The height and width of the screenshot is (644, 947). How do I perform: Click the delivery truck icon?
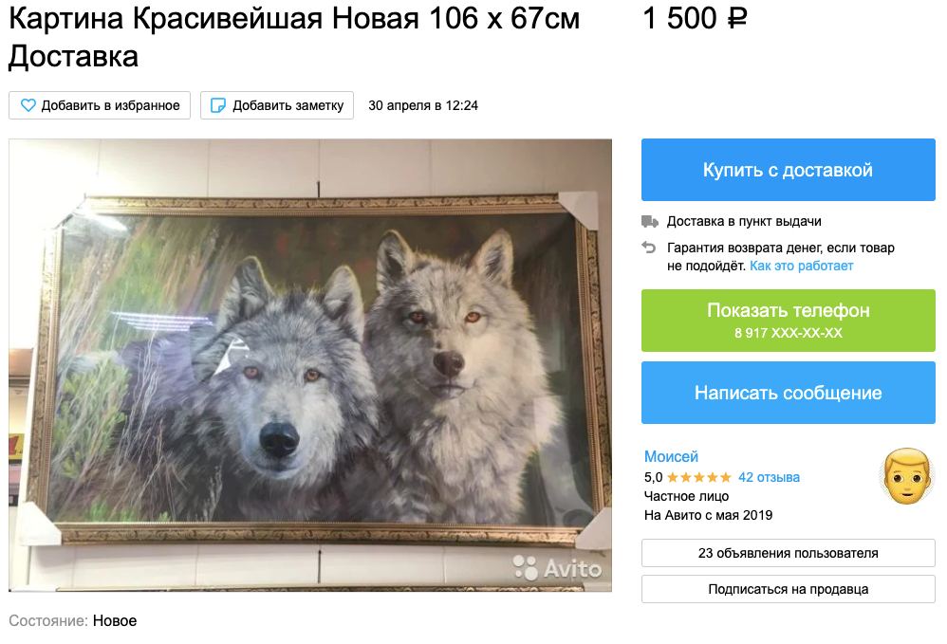[x=649, y=222]
